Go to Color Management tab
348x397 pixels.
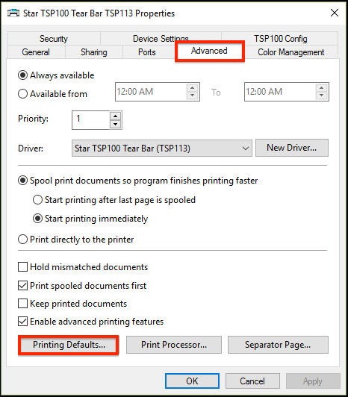[x=291, y=52]
